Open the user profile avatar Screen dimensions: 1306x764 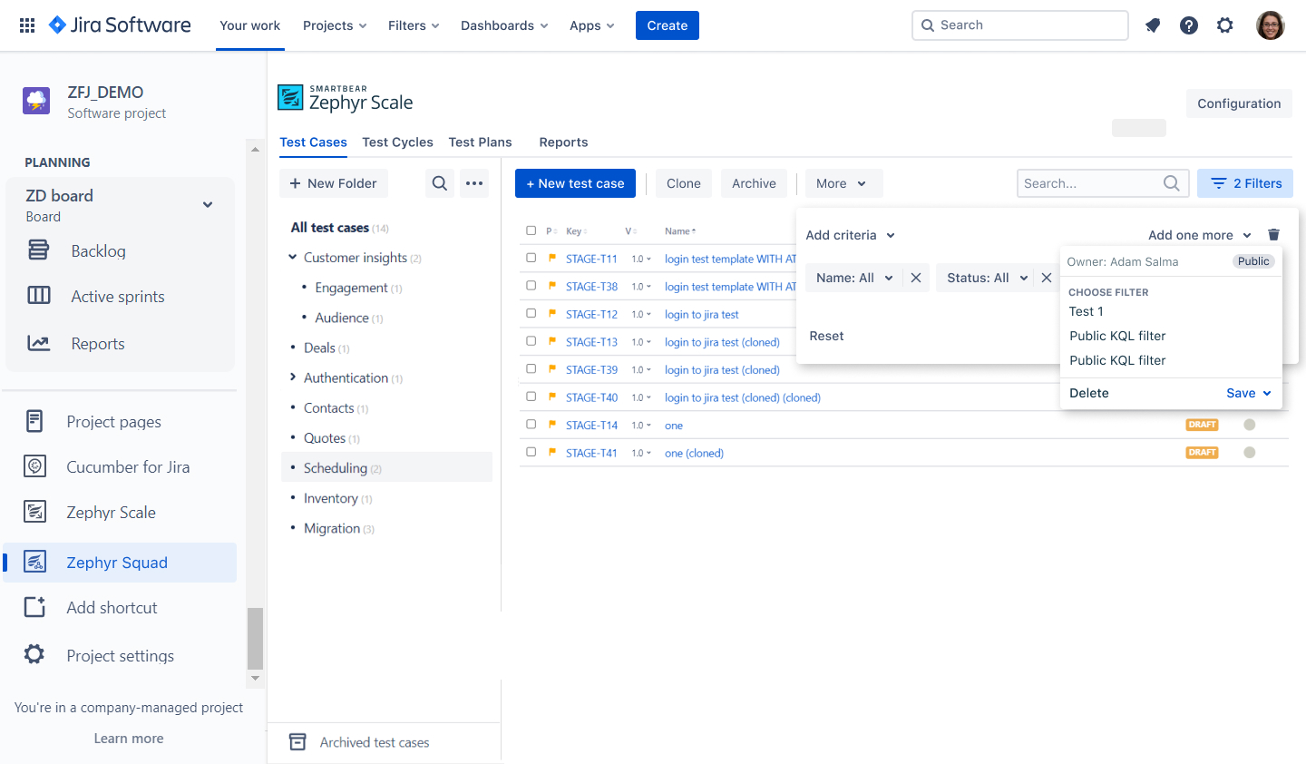point(1271,25)
